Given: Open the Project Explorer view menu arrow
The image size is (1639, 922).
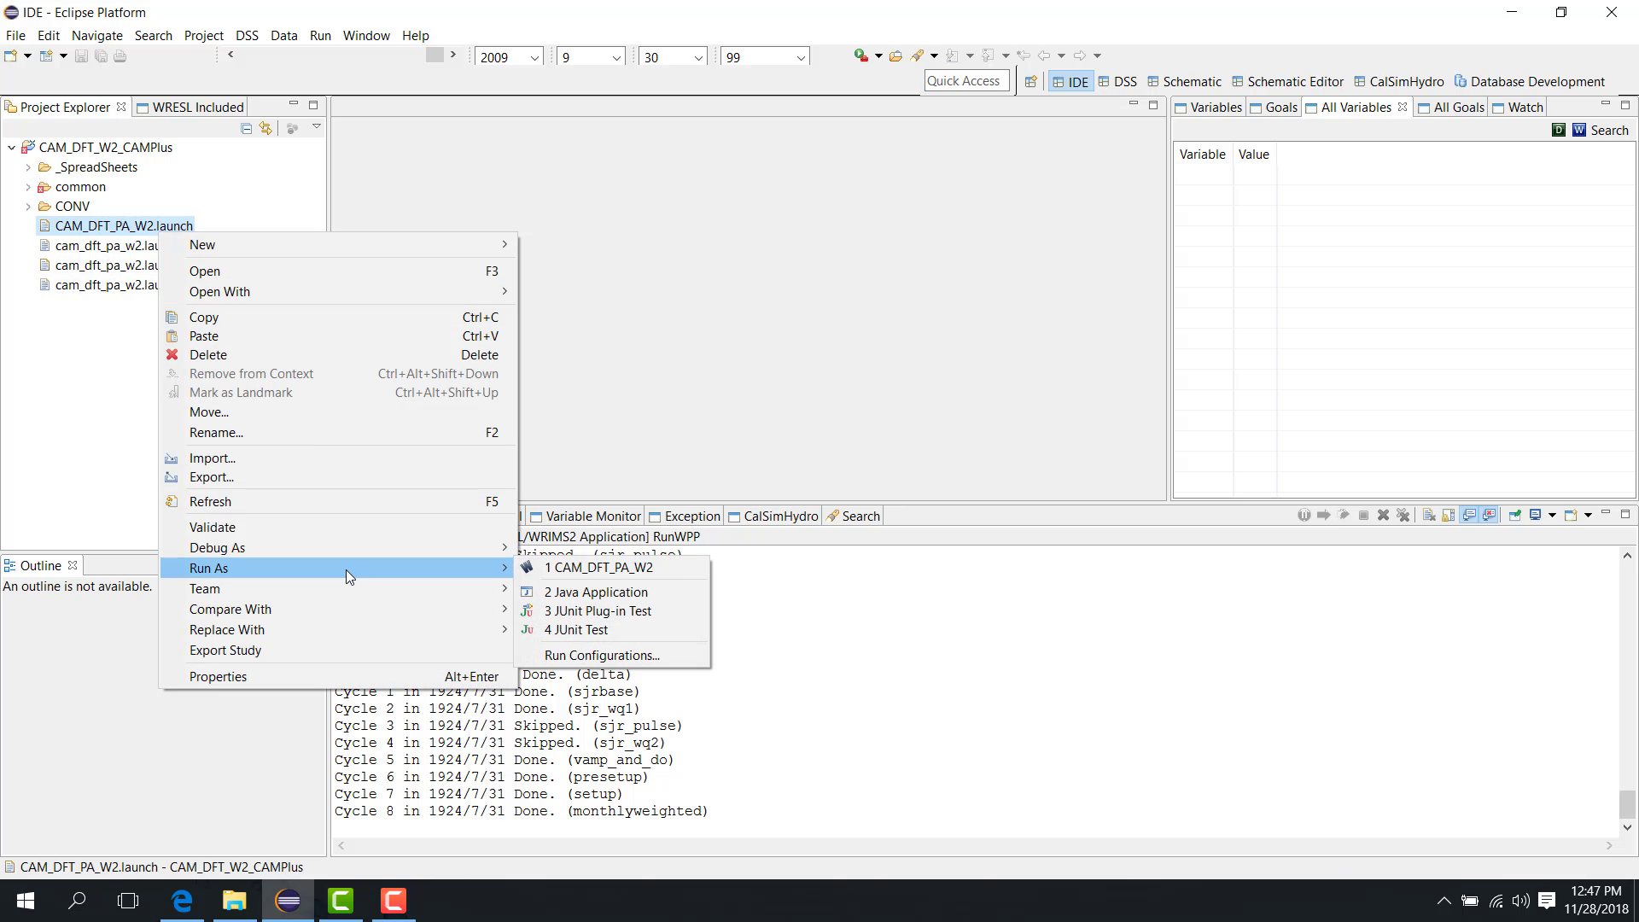Looking at the screenshot, I should pos(317,127).
